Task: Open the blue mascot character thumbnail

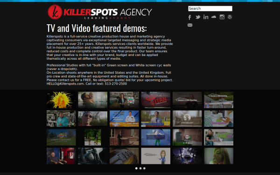Action: 156,137
